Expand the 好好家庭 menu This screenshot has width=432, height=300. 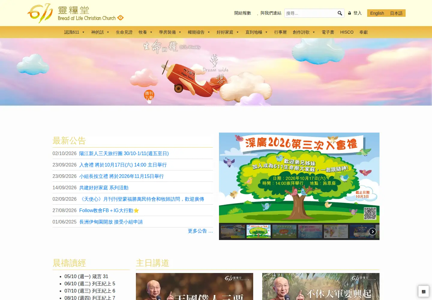click(228, 32)
